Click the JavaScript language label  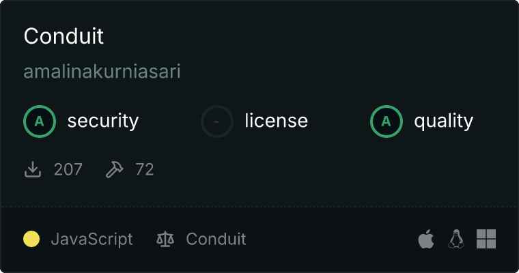pos(92,240)
